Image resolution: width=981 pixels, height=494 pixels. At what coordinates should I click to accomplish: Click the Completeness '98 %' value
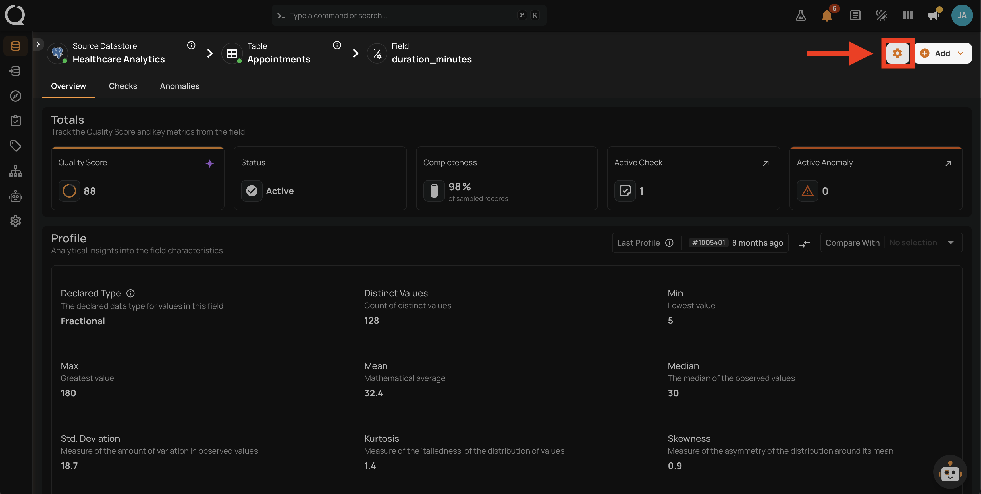(459, 187)
